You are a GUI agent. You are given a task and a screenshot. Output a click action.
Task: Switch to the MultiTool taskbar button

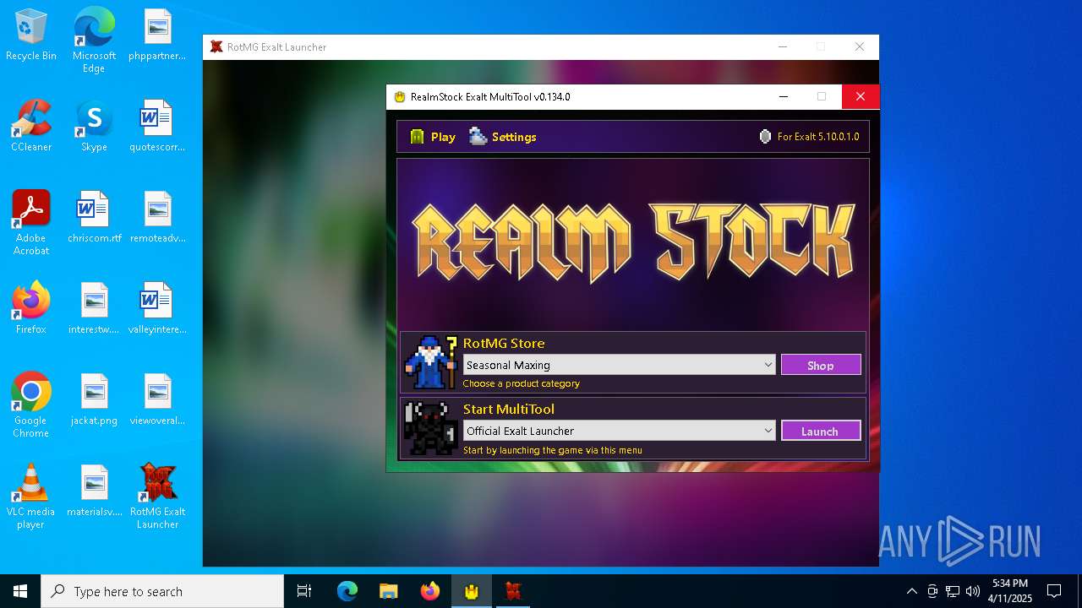471,591
